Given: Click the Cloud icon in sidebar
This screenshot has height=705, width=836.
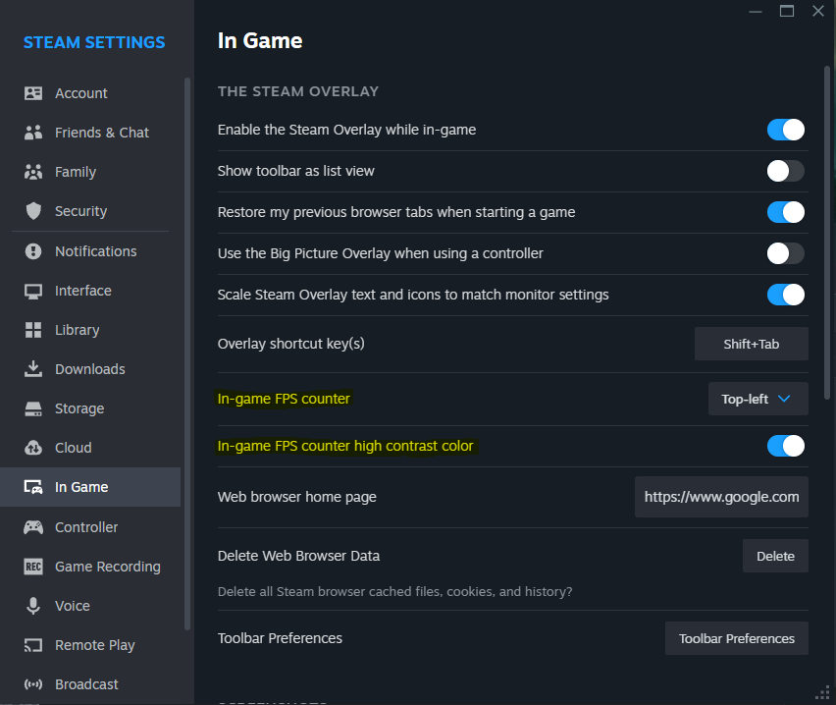Looking at the screenshot, I should 33,448.
